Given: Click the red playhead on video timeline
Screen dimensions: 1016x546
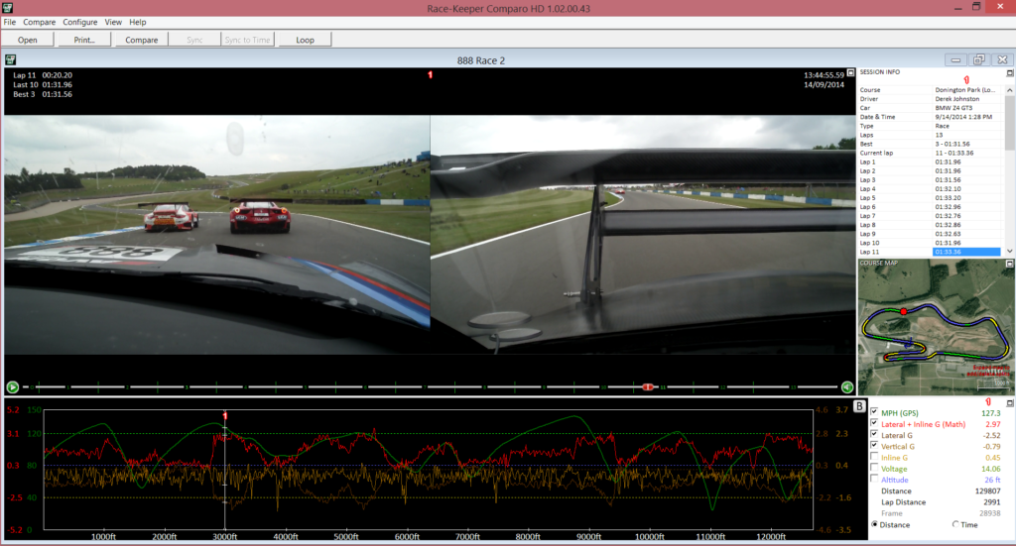Looking at the screenshot, I should [647, 386].
